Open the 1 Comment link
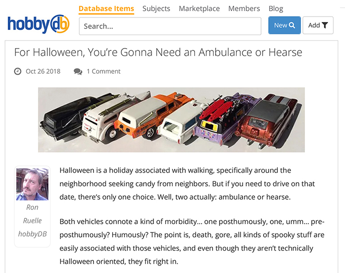The width and height of the screenshot is (345, 273). pyautogui.click(x=103, y=71)
